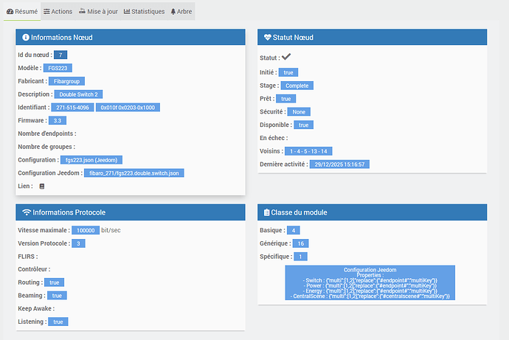Screen dimensions: 509x340
Task: Click the fibaro_271/fgs223.double.switch.json badge
Action: [x=134, y=173]
